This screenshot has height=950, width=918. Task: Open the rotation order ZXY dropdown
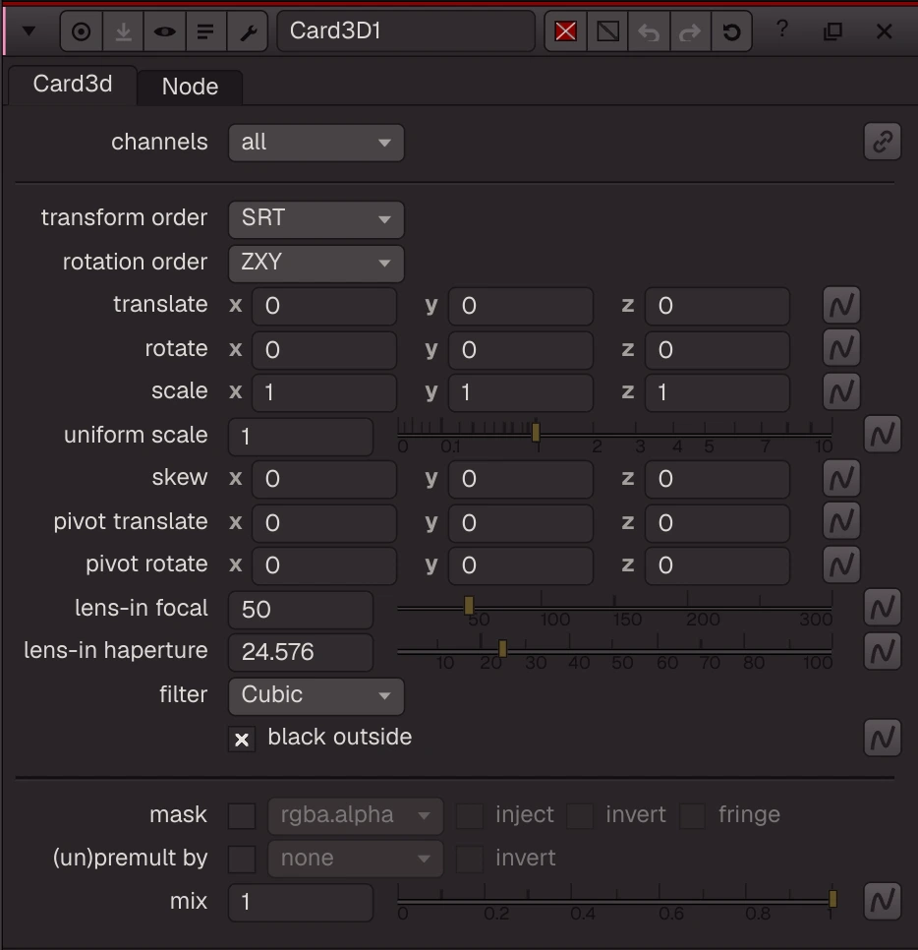pyautogui.click(x=316, y=263)
